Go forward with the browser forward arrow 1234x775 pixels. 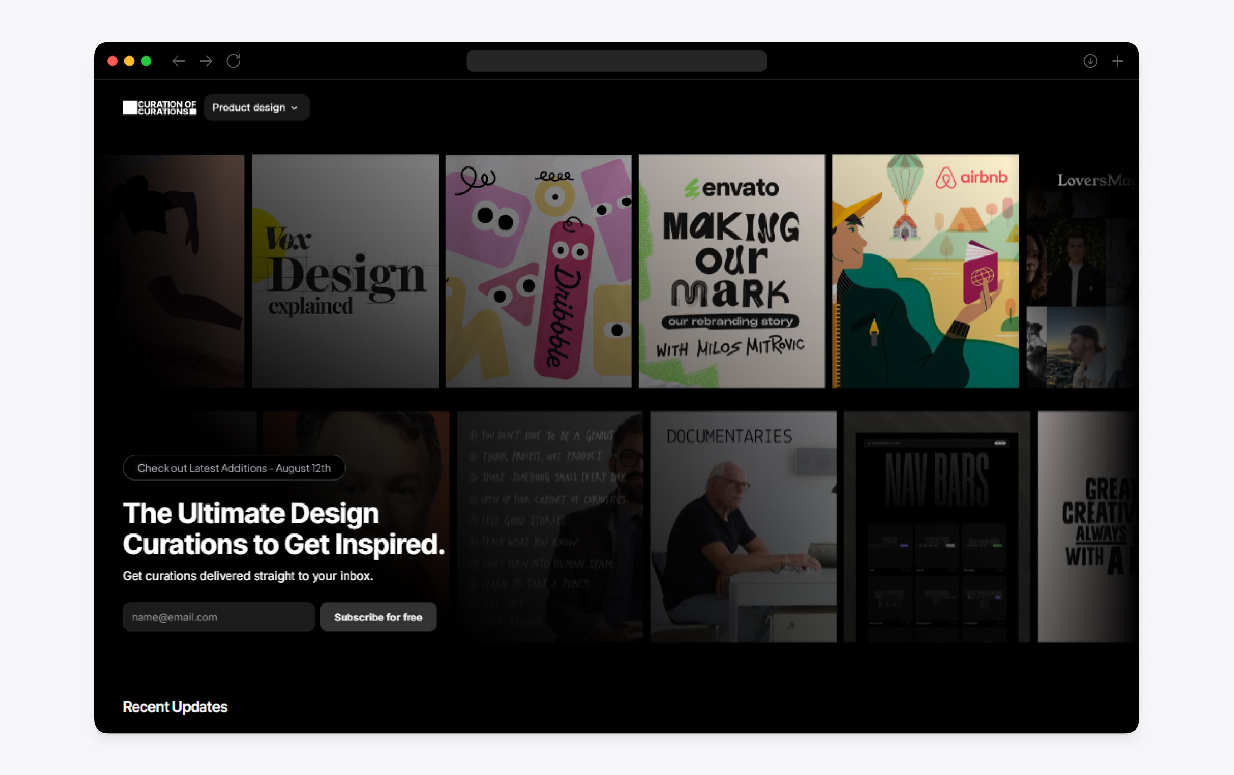click(x=206, y=61)
